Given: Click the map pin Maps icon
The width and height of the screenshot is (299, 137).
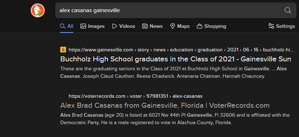Looking at the screenshot, I should pyautogui.click(x=173, y=26).
